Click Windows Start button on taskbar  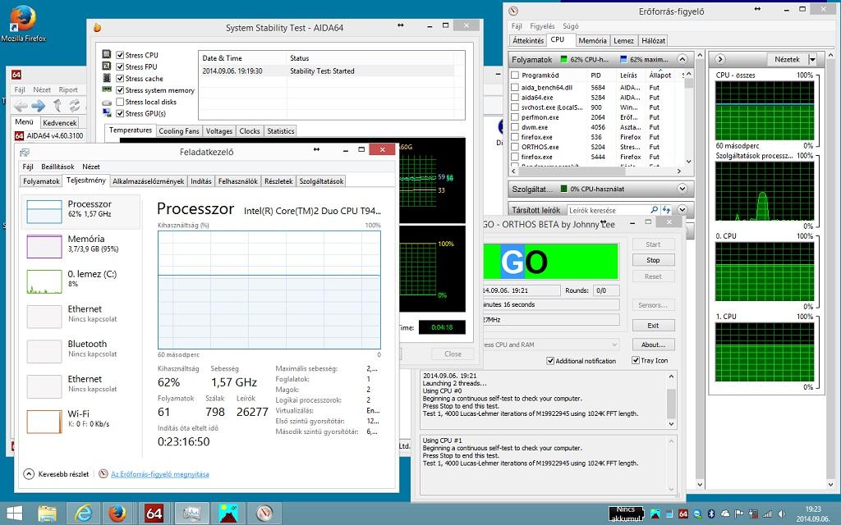pyautogui.click(x=15, y=514)
